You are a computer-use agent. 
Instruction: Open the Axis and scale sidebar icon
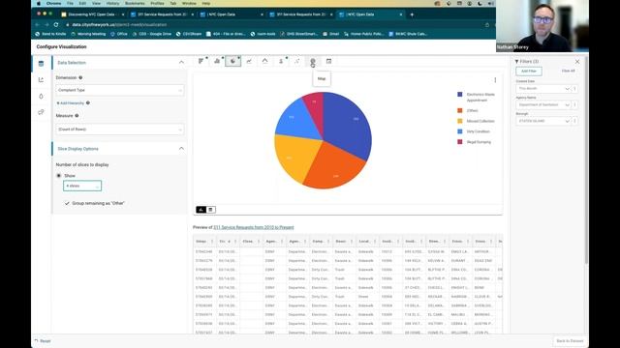(41, 79)
